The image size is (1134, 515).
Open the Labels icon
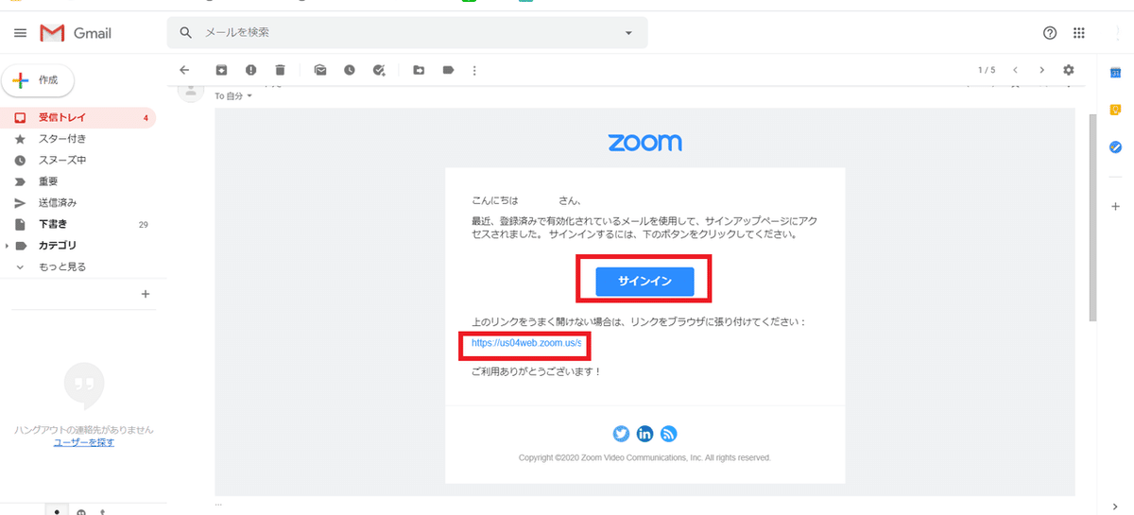[x=448, y=70]
